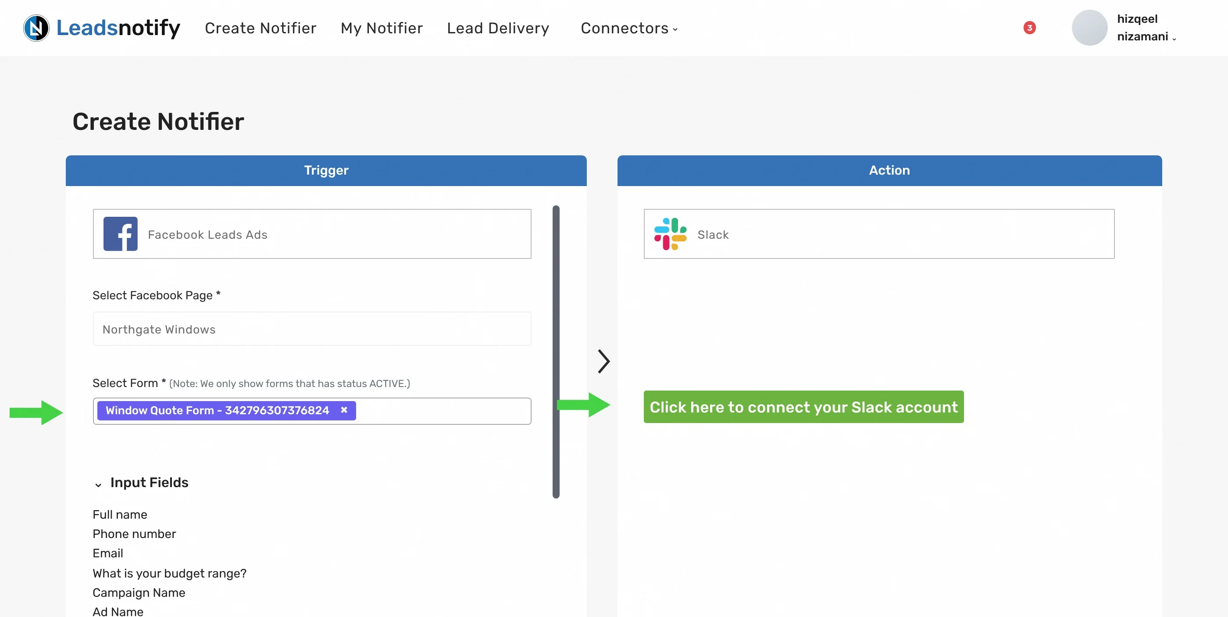
Task: Open Lead Delivery page
Action: [498, 28]
